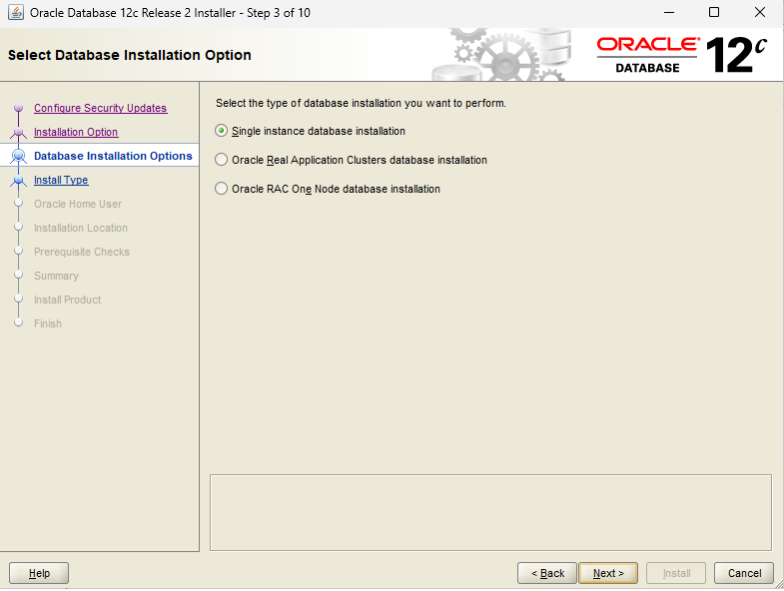The width and height of the screenshot is (784, 591).
Task: Click the greyed 'Prerequisite Checks' step
Action: click(x=82, y=252)
